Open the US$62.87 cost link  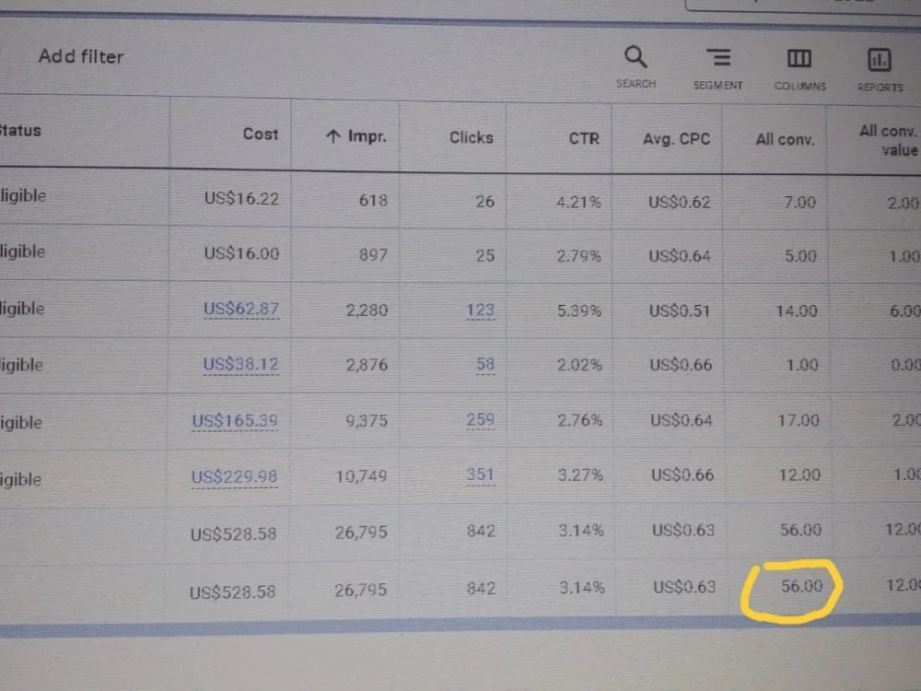point(240,309)
